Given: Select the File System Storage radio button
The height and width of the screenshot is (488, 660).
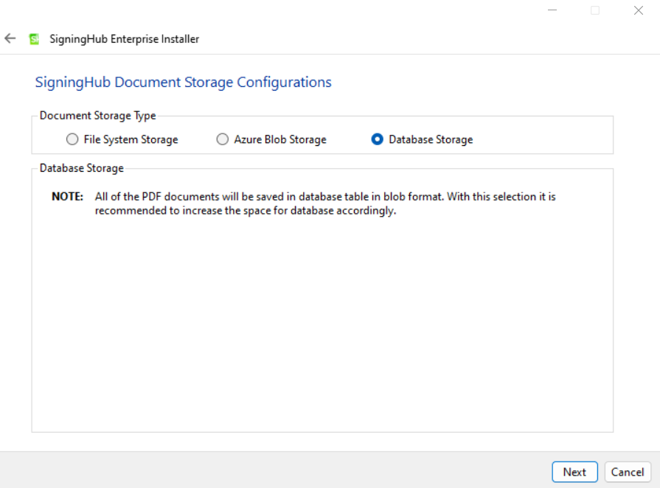Looking at the screenshot, I should point(72,139).
